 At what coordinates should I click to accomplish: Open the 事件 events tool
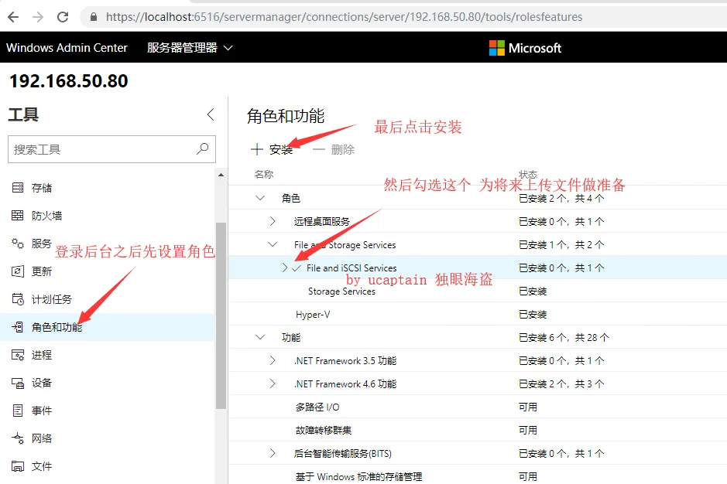[x=108, y=411]
